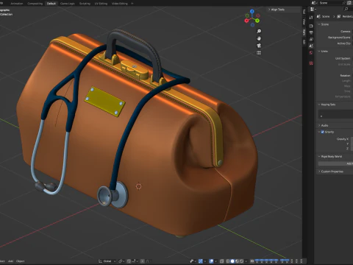The height and width of the screenshot is (265, 353).
Task: Click the hand pan-view icon
Action: click(x=259, y=38)
